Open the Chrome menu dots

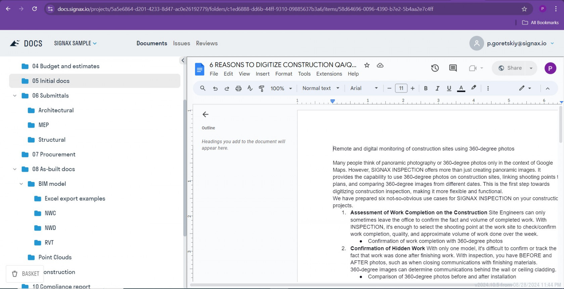click(556, 9)
